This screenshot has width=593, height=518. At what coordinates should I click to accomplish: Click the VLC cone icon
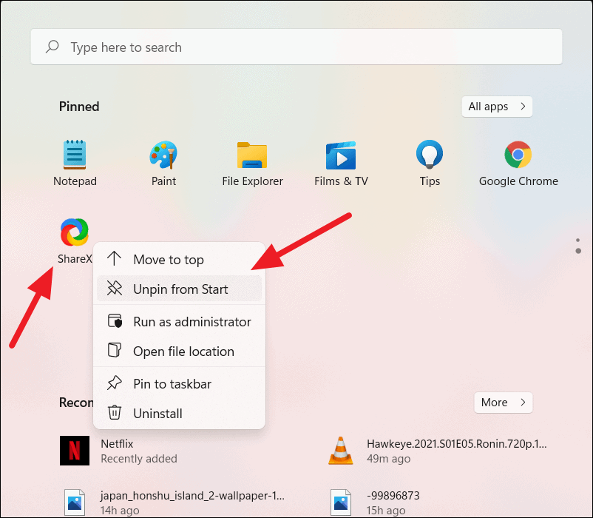(341, 450)
